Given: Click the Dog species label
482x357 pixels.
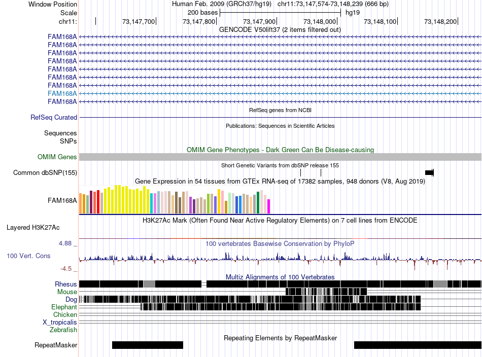Looking at the screenshot, I should point(71,300).
